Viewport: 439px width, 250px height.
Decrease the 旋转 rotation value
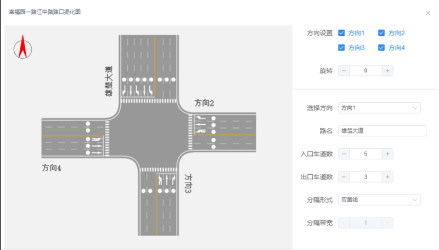tap(344, 71)
